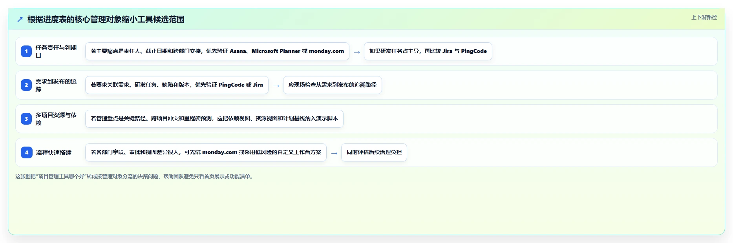Click the heading 根据进度表的核心管理对象缩小工具候选范围
Image resolution: width=733 pixels, height=243 pixels.
click(x=106, y=19)
